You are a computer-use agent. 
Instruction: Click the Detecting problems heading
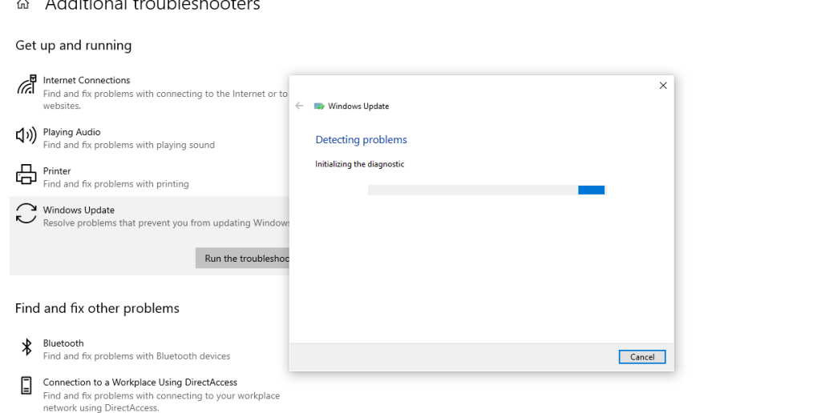tap(361, 140)
